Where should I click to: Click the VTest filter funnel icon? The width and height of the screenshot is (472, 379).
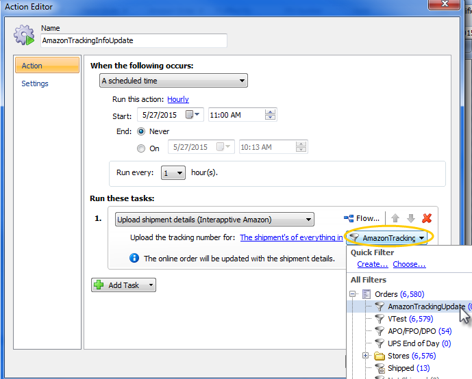coord(380,319)
